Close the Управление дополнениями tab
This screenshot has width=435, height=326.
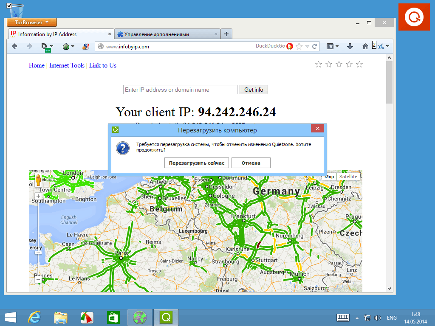tap(215, 34)
